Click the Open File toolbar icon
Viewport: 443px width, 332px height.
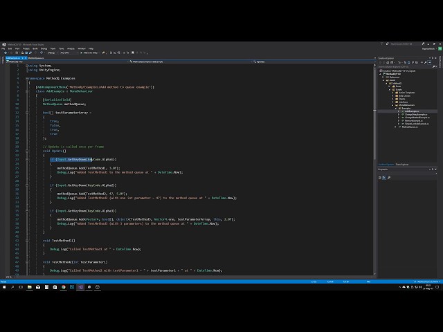(23, 53)
